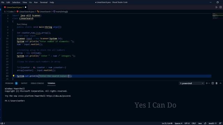Click the main(String[]) breadcrumb
This screenshot has width=223, height=125.
tap(62, 11)
